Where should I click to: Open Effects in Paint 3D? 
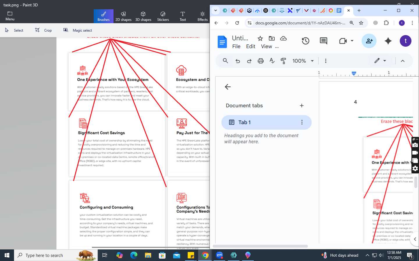point(203,16)
